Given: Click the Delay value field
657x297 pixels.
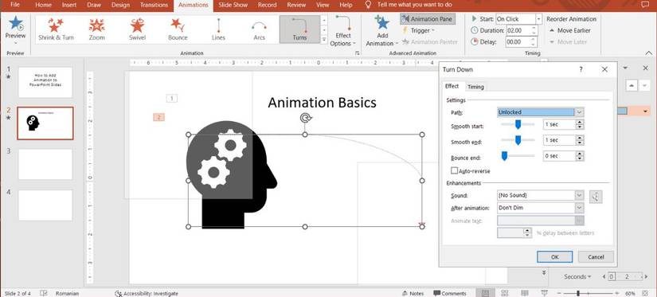Looking at the screenshot, I should point(518,41).
